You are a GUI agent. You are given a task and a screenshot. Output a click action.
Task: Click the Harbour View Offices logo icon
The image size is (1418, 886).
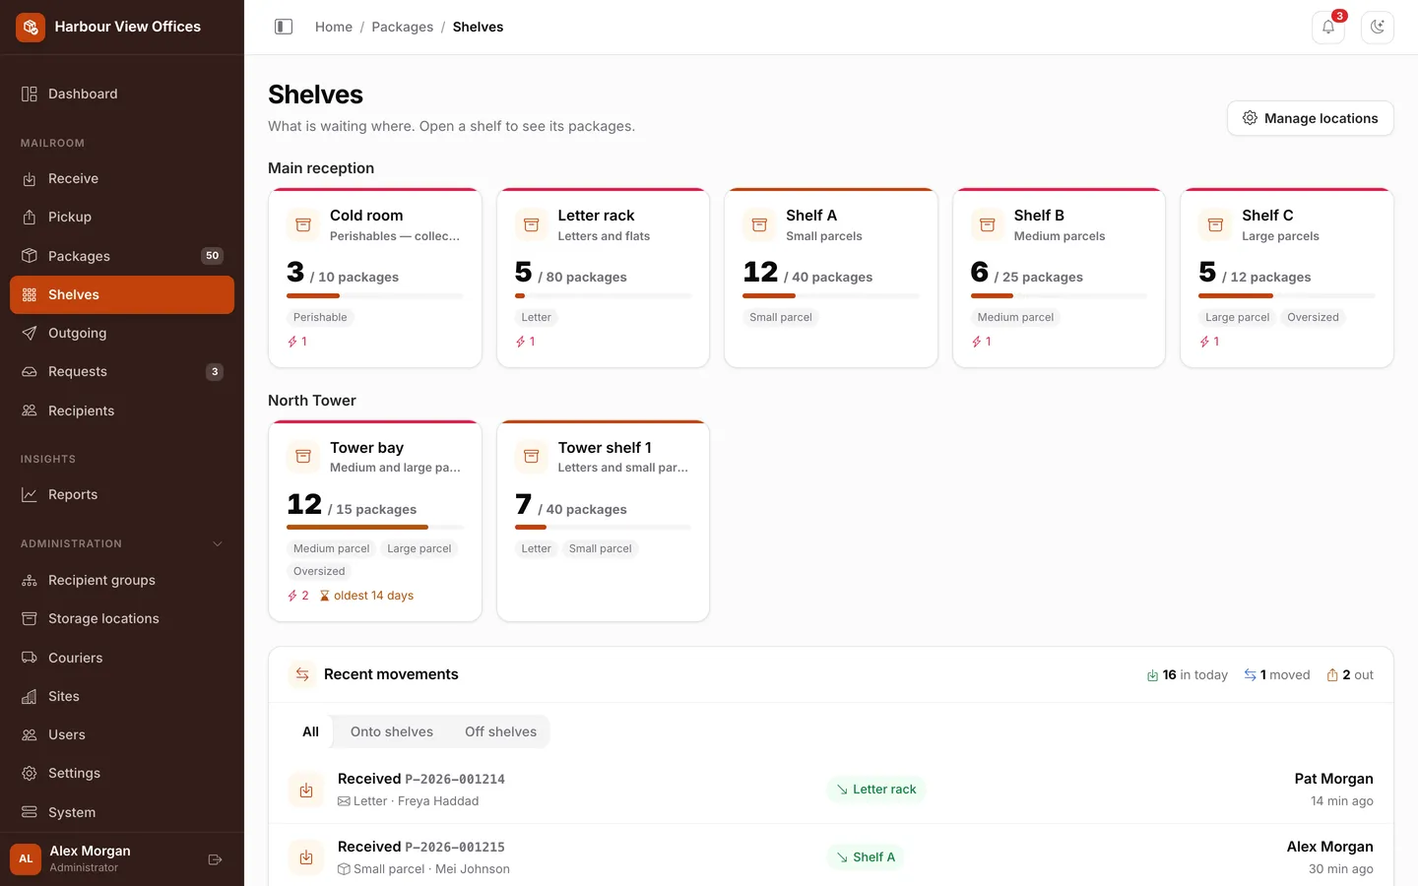[x=31, y=27]
